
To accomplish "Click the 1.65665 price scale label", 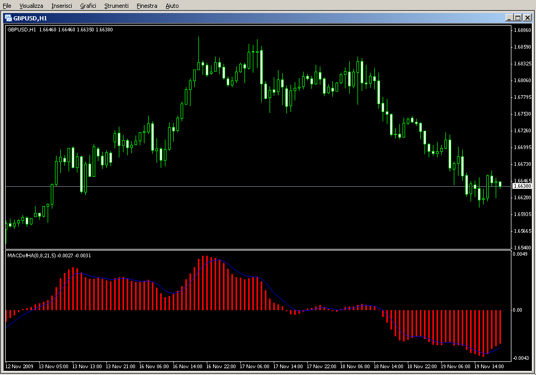I will 522,231.
